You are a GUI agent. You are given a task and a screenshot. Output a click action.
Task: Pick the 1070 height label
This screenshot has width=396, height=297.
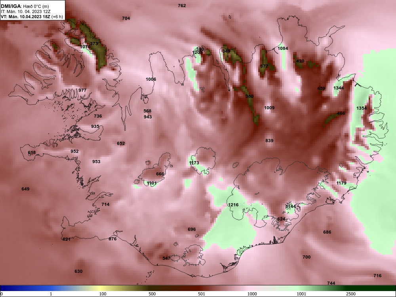pos(86,47)
